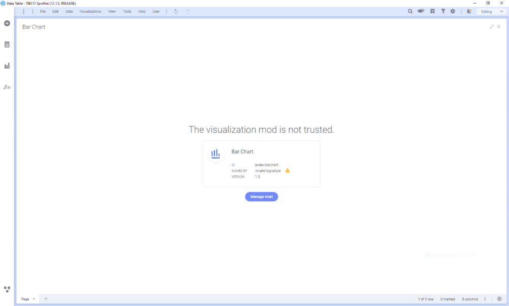Click the Bar Chart name in mod card
Screen dimensions: 509x306
(242, 151)
